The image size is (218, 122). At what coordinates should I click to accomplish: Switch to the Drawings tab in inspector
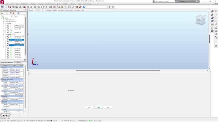pyautogui.click(x=18, y=62)
